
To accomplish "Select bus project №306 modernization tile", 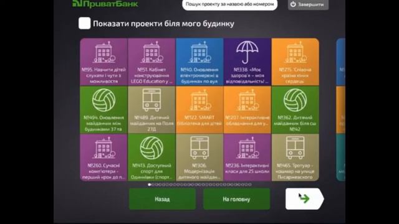I will (199, 157).
